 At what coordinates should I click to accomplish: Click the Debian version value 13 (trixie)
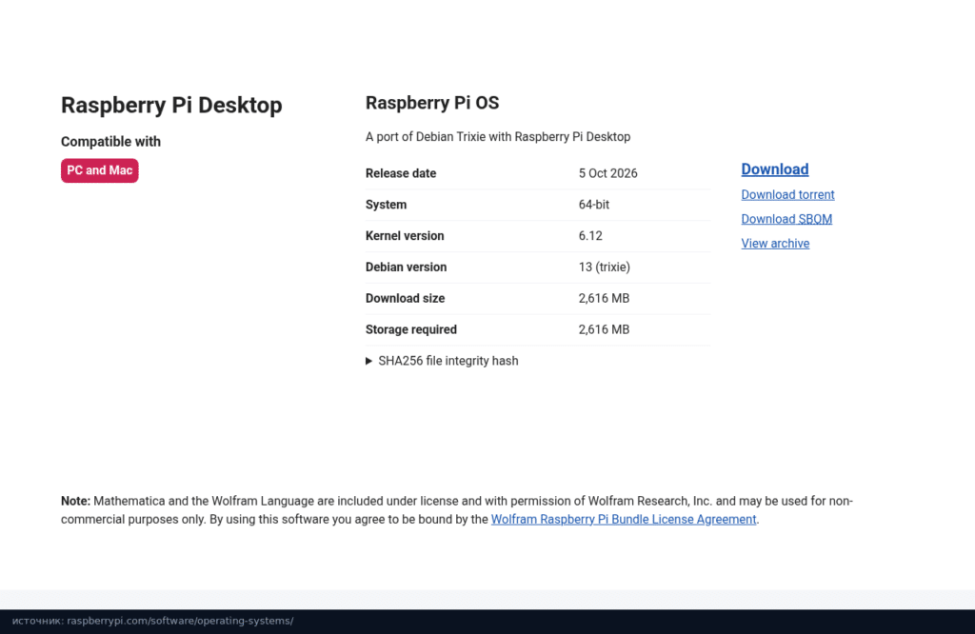pyautogui.click(x=605, y=267)
